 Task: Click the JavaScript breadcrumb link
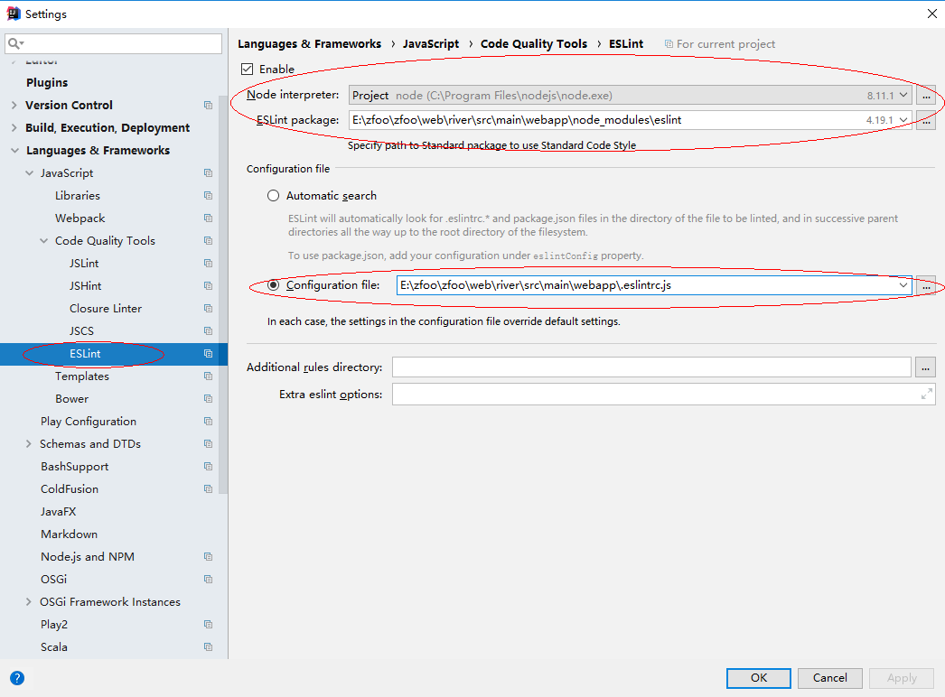coord(431,44)
